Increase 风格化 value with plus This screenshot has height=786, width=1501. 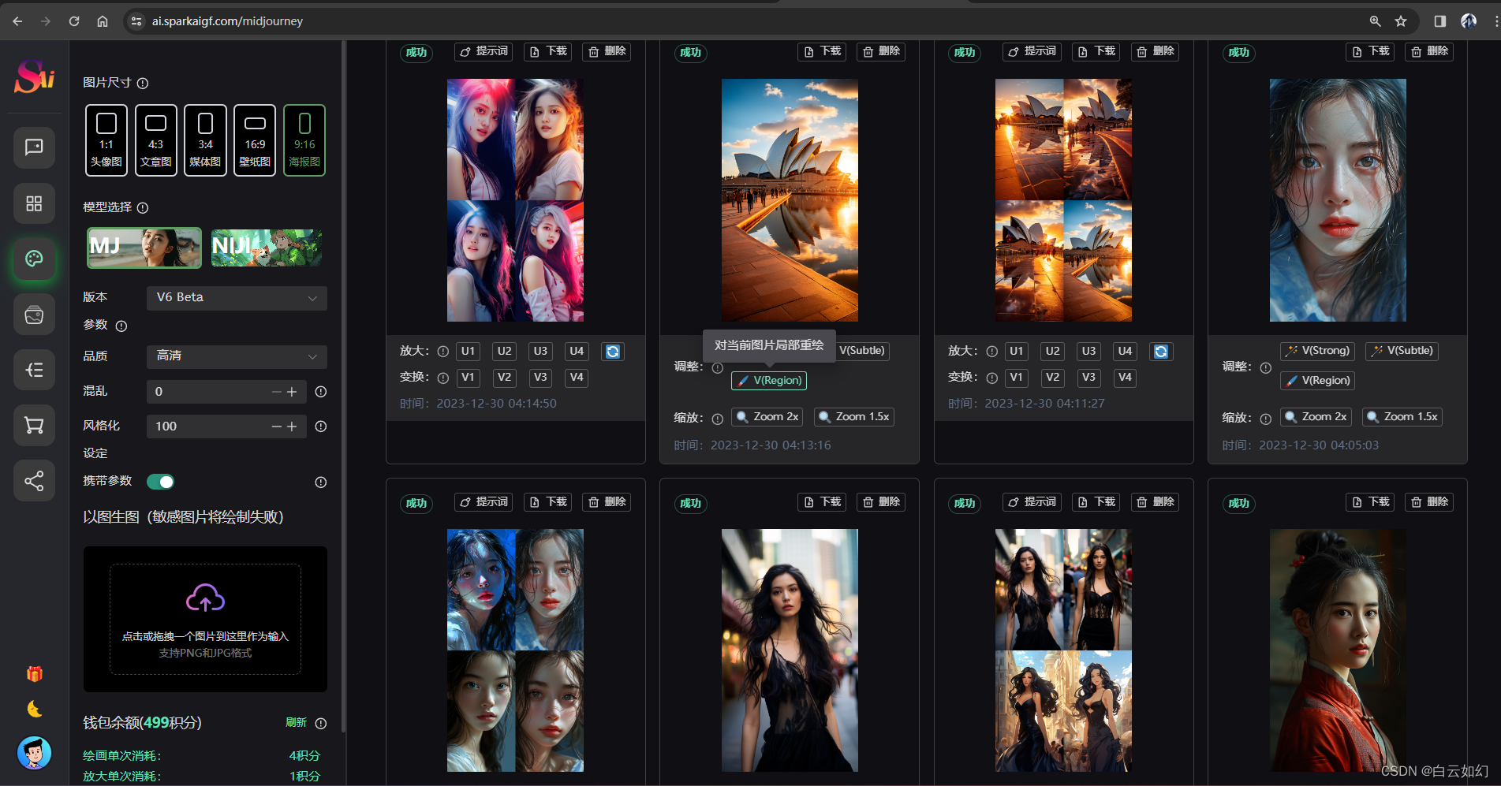click(x=293, y=427)
